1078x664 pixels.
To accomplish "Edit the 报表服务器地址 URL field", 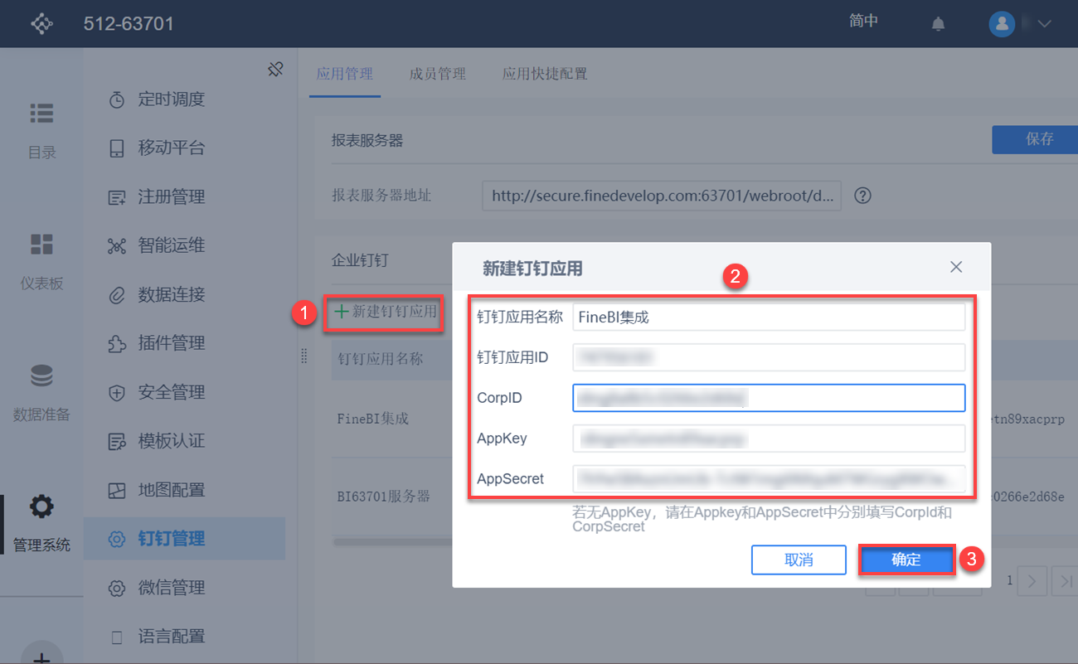I will (x=662, y=196).
